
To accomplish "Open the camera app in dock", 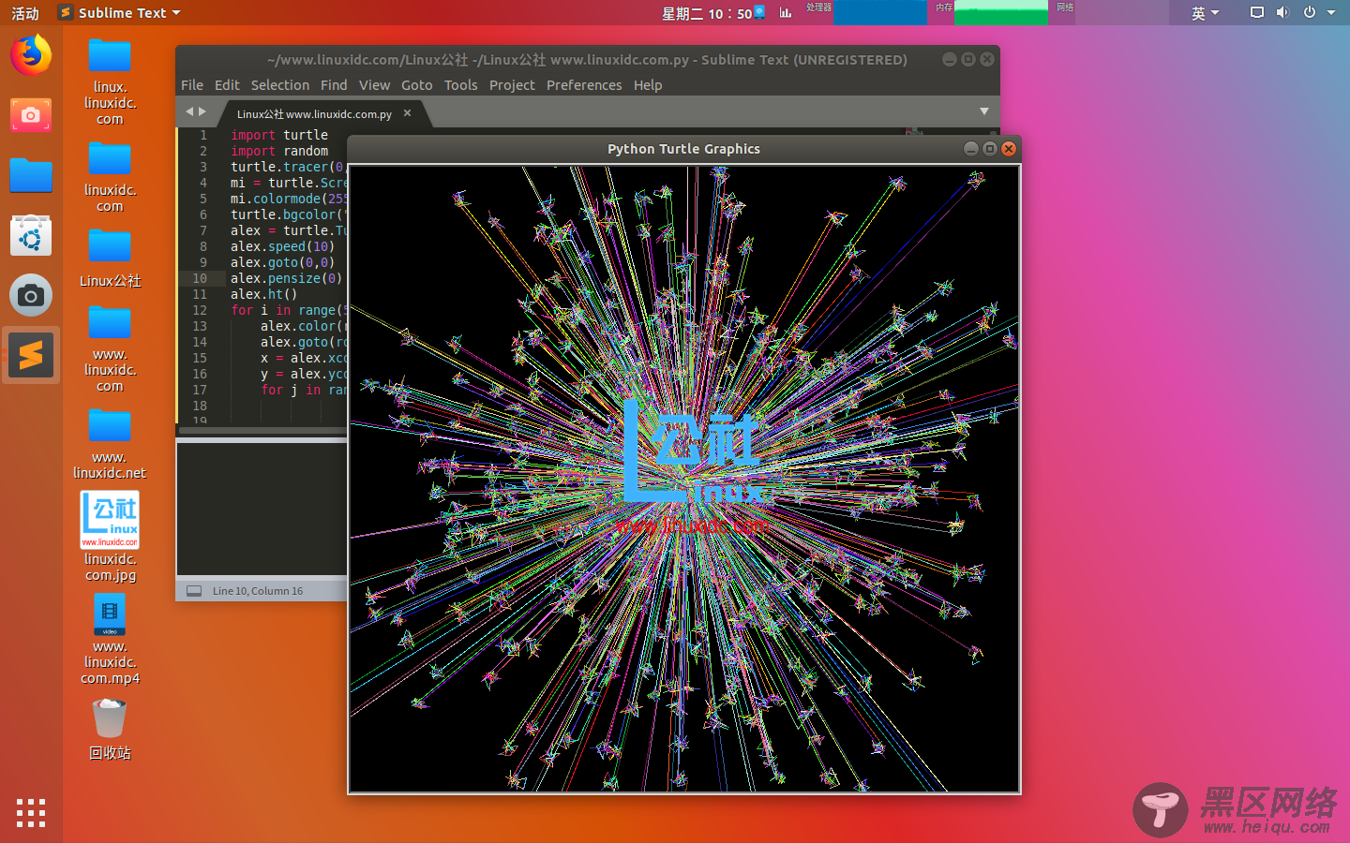I will click(x=31, y=296).
